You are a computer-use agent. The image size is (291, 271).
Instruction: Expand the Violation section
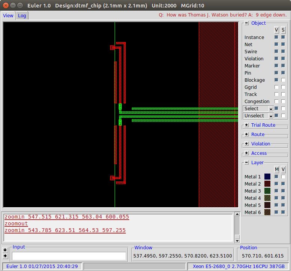click(246, 144)
